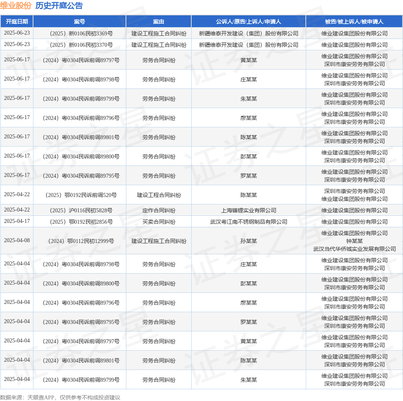Click 陈某某 in the 鄂0192民诉前调520号 row

click(x=249, y=195)
